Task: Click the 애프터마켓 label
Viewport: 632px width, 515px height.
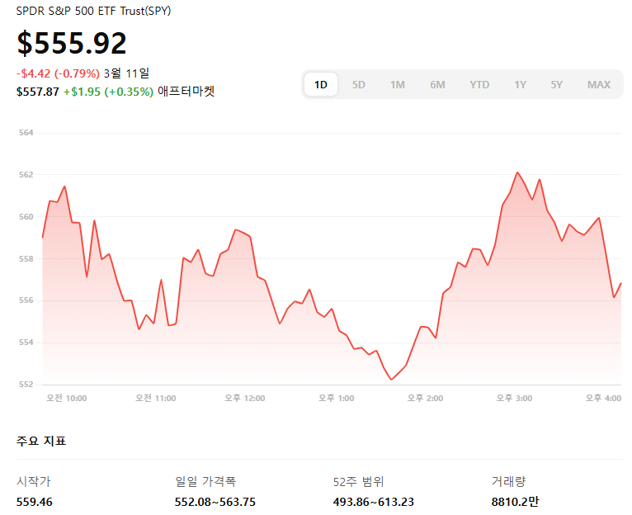Action: (186, 91)
